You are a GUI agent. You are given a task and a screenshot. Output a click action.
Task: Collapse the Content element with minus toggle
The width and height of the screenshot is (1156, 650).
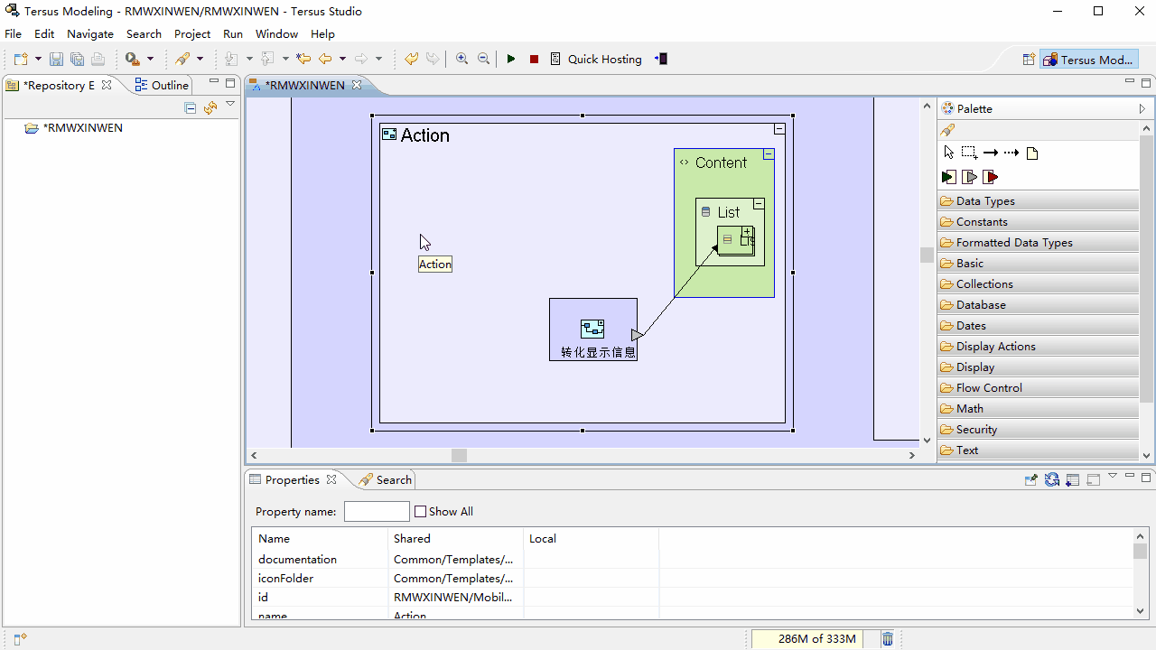769,154
